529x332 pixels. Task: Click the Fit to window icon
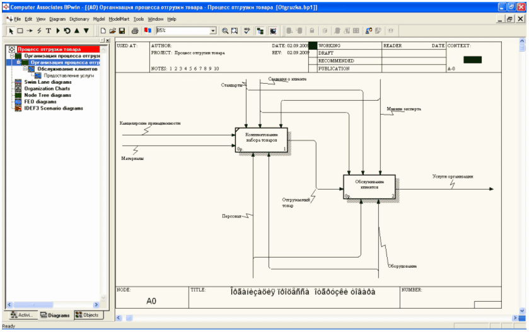click(x=235, y=31)
